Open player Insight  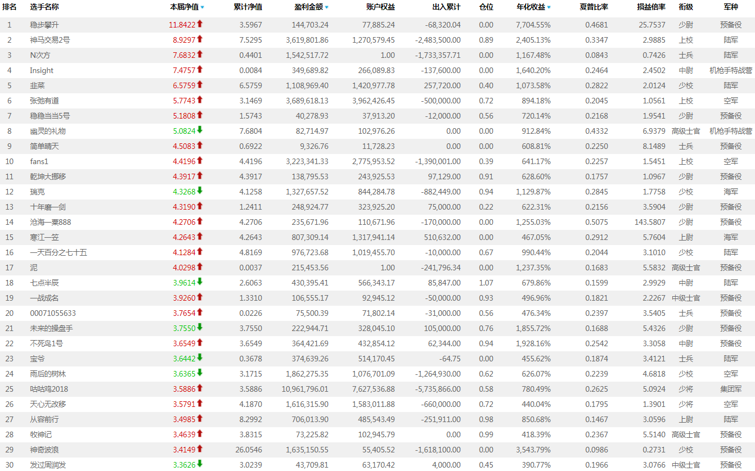pyautogui.click(x=42, y=70)
